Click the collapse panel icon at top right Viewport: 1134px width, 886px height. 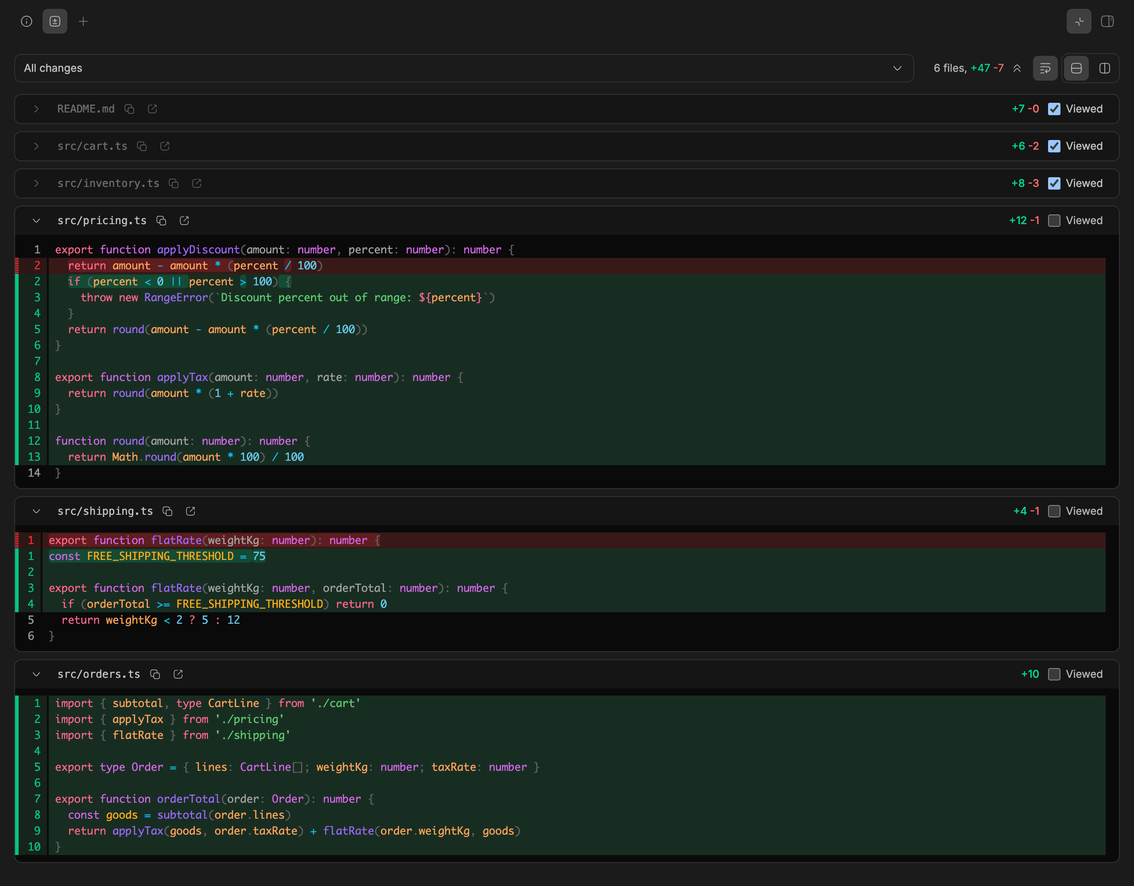pyautogui.click(x=1079, y=21)
